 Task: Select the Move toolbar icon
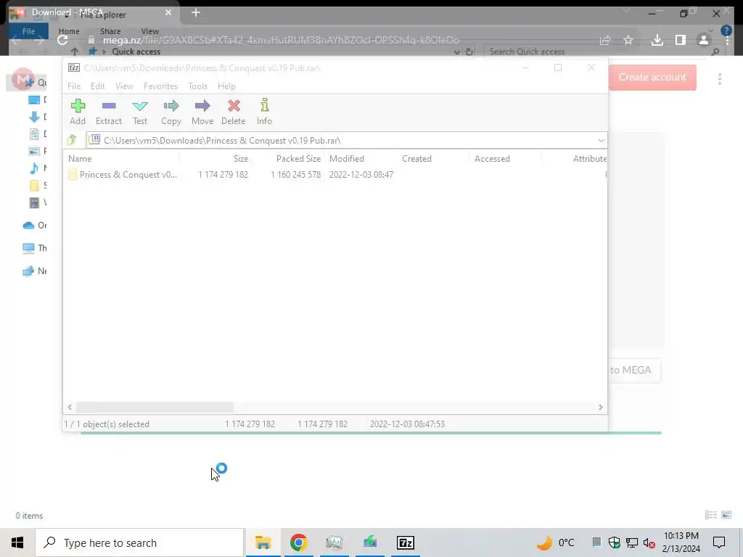pyautogui.click(x=202, y=112)
